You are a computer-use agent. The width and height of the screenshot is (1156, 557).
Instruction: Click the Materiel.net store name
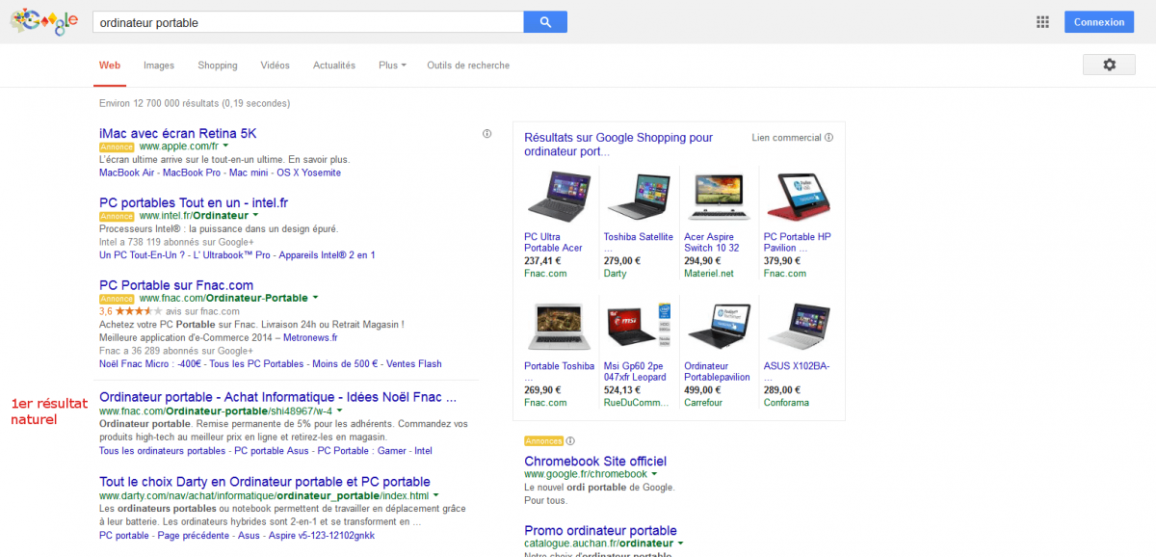click(x=709, y=273)
